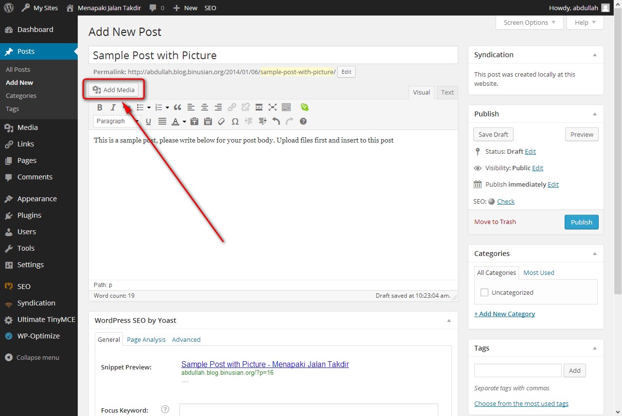Toggle italic formatting in the editor

click(x=113, y=107)
